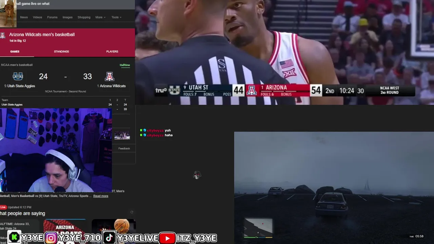This screenshot has height=244, width=434.
Task: Open the Videos search tab
Action: [x=37, y=17]
